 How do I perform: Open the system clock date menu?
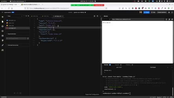point(87,1)
